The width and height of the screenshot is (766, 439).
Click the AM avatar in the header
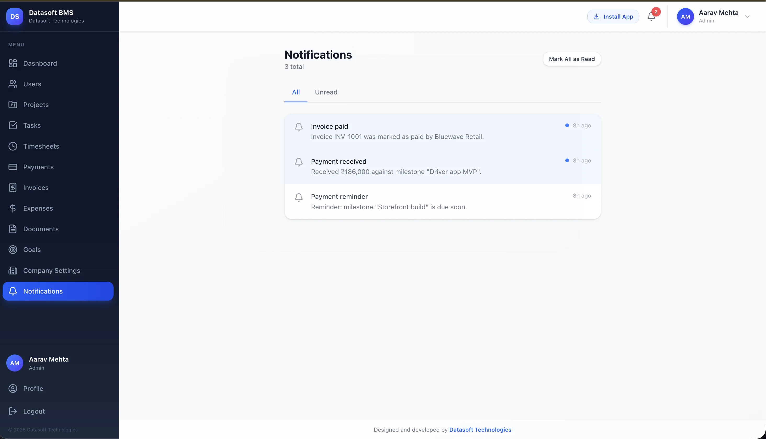coord(685,16)
